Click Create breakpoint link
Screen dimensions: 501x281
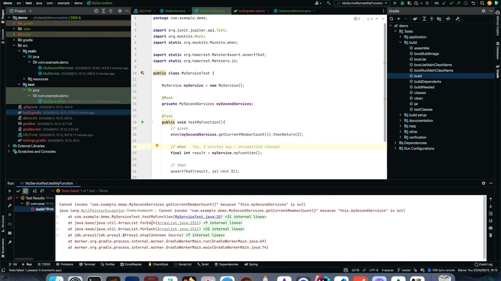(139, 211)
